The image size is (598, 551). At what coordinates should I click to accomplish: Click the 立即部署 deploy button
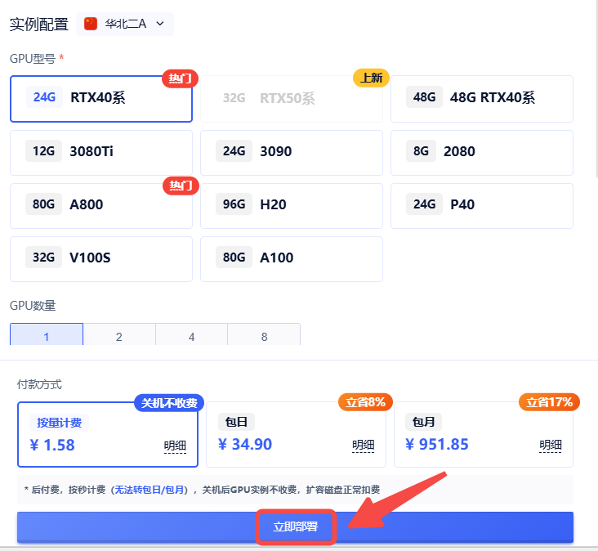pyautogui.click(x=295, y=528)
